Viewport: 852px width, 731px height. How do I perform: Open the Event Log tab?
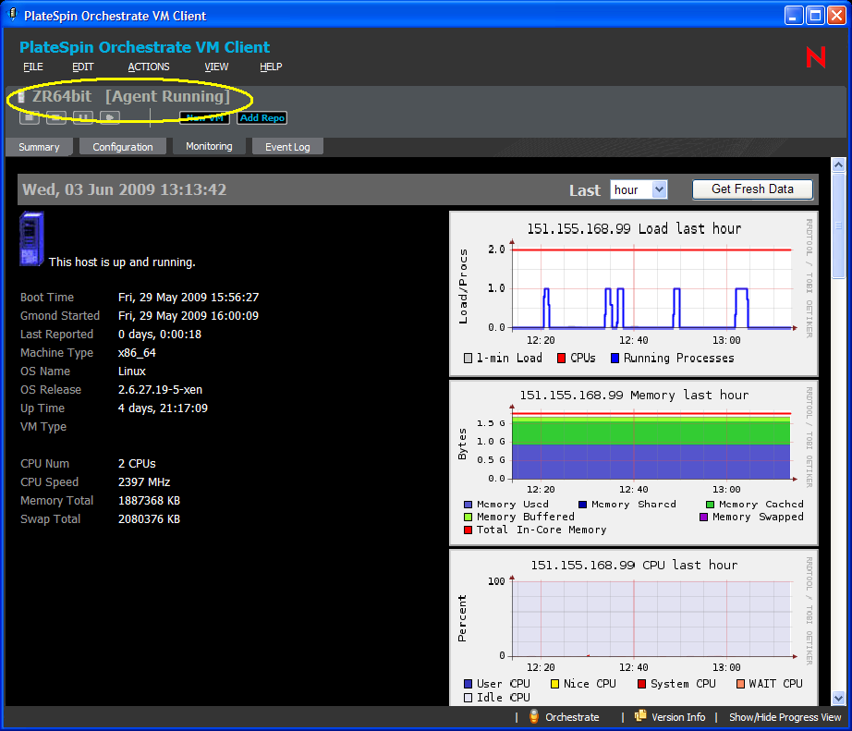click(287, 147)
